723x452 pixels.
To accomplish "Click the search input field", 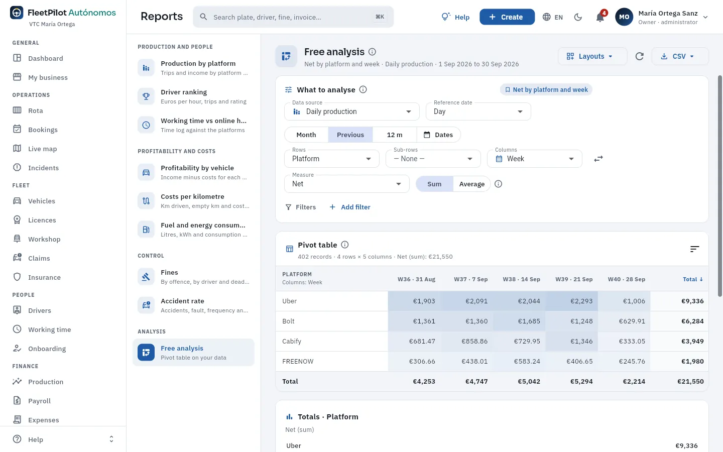I will coord(293,17).
